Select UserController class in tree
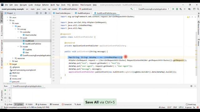200x112 pixels. [x=31, y=35]
